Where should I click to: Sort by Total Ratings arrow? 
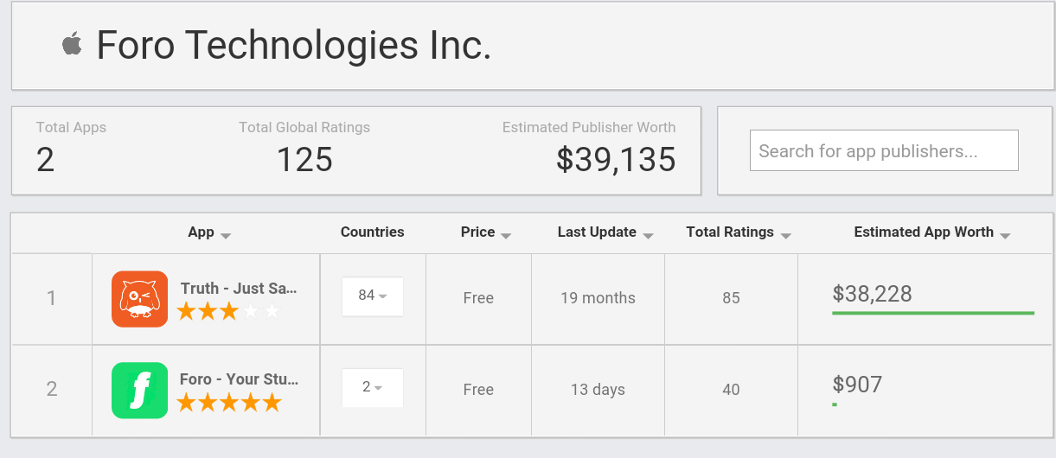(x=785, y=236)
